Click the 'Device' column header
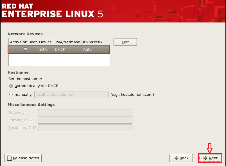This screenshot has height=166, width=226. click(45, 42)
